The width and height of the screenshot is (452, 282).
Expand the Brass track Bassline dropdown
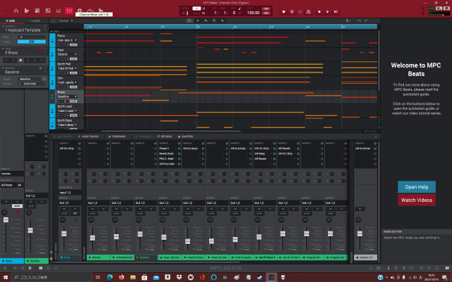pyautogui.click(x=68, y=96)
